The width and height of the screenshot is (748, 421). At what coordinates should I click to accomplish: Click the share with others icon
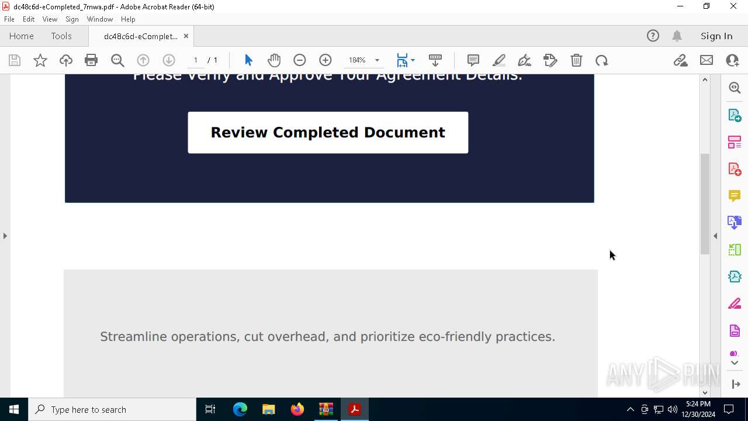[x=732, y=60]
